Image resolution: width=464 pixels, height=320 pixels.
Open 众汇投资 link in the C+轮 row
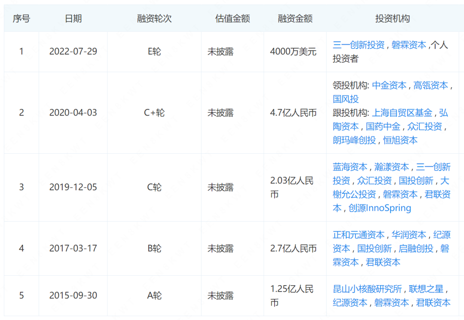tap(424, 127)
